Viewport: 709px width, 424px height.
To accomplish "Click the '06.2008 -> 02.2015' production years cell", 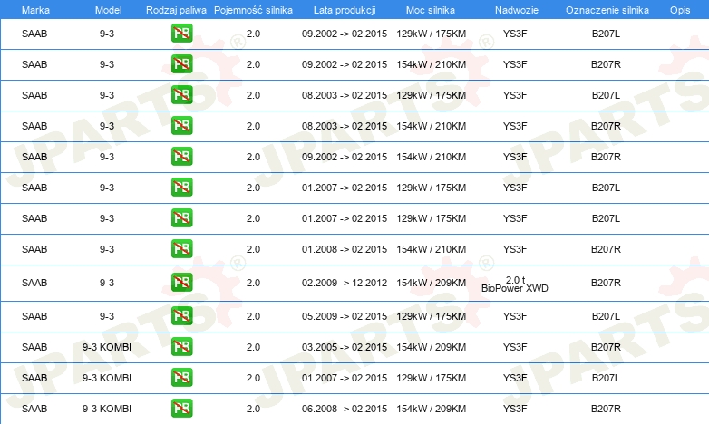I will point(345,409).
